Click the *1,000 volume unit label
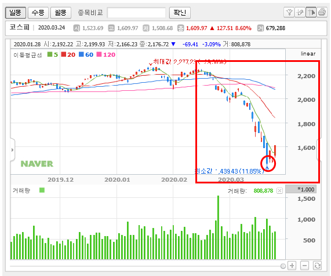 click(x=301, y=189)
